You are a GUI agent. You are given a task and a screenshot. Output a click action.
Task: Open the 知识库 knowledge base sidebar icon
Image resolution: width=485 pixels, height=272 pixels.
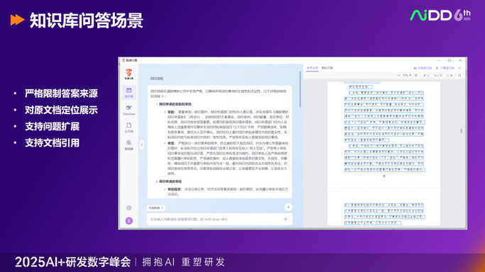(x=129, y=92)
